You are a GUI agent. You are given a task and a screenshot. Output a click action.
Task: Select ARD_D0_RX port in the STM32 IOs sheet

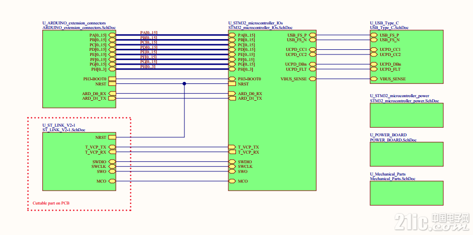tap(232, 94)
